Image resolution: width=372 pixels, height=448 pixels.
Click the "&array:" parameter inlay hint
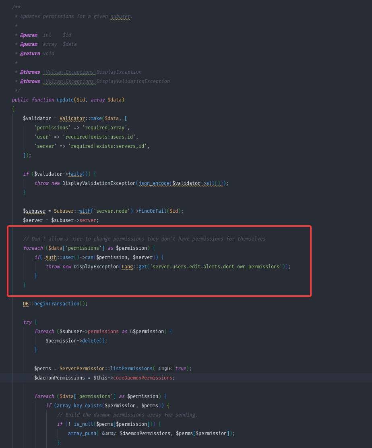click(x=109, y=433)
